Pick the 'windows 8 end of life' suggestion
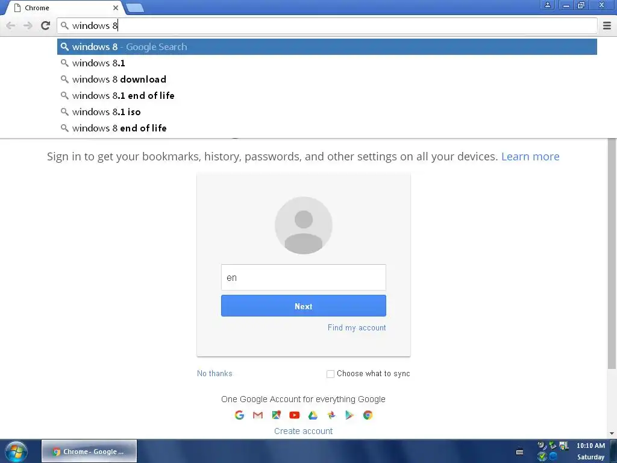 327,128
